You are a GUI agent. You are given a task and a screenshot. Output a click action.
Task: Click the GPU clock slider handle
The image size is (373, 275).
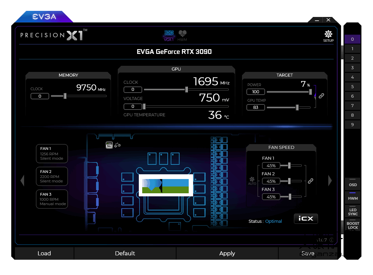point(187,90)
